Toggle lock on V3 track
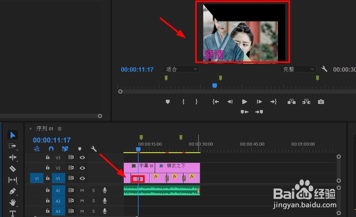The height and width of the screenshot is (217, 356). tap(48, 157)
